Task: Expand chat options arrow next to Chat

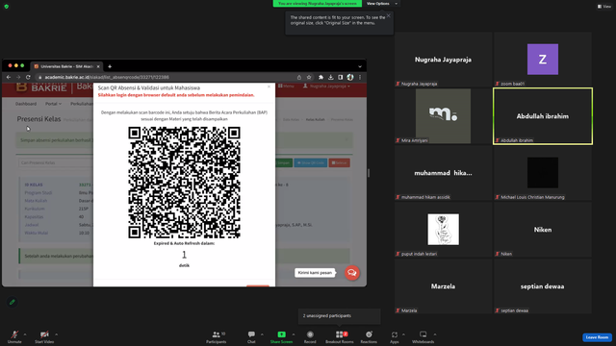Action: click(262, 334)
